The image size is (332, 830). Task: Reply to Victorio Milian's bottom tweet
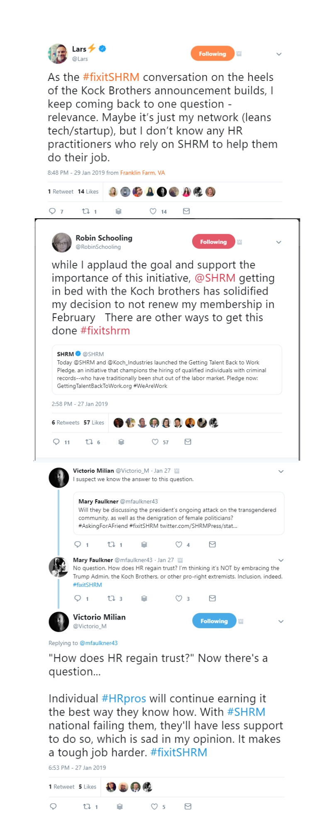[x=53, y=806]
